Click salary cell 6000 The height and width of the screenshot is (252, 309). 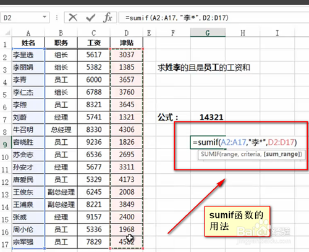pyautogui.click(x=94, y=80)
